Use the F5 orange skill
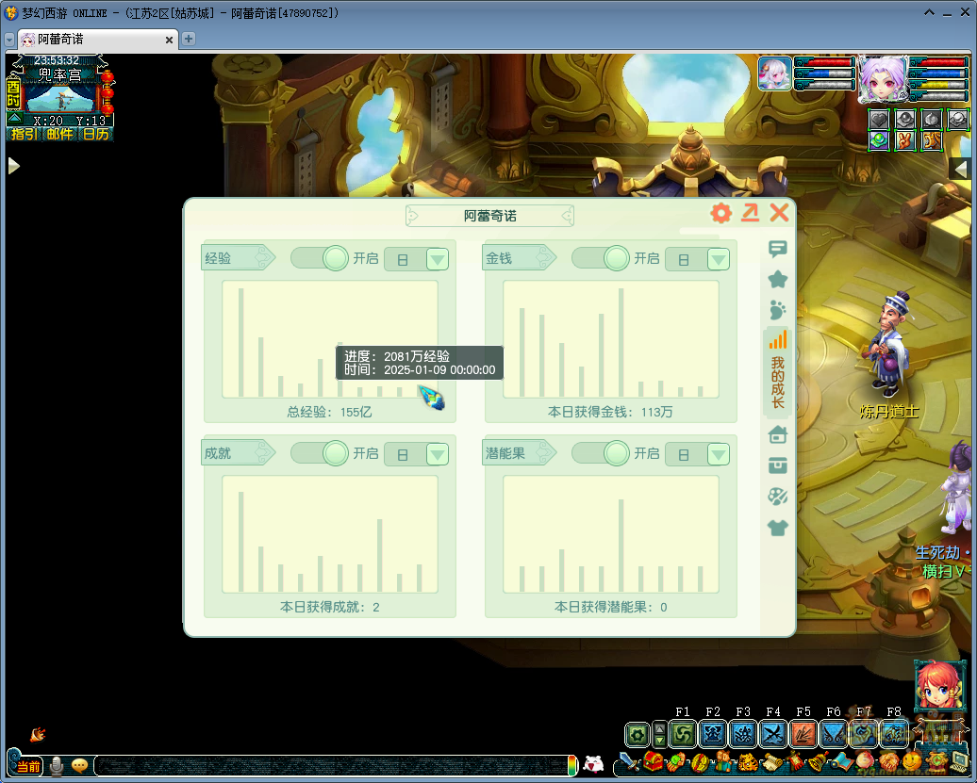 (803, 734)
